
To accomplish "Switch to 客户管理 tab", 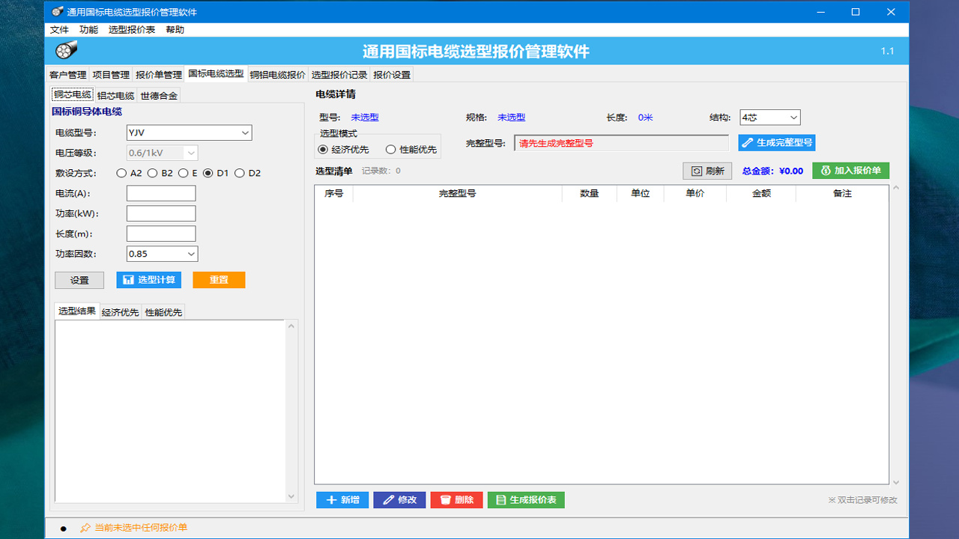I will [67, 75].
